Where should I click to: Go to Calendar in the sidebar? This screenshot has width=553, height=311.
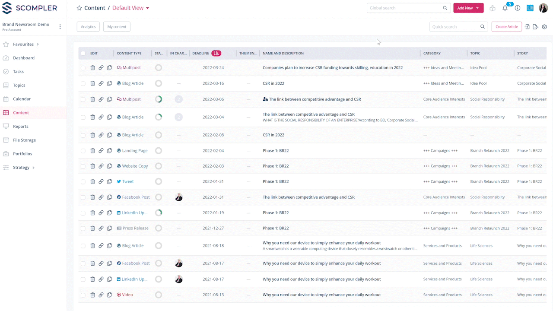click(22, 99)
